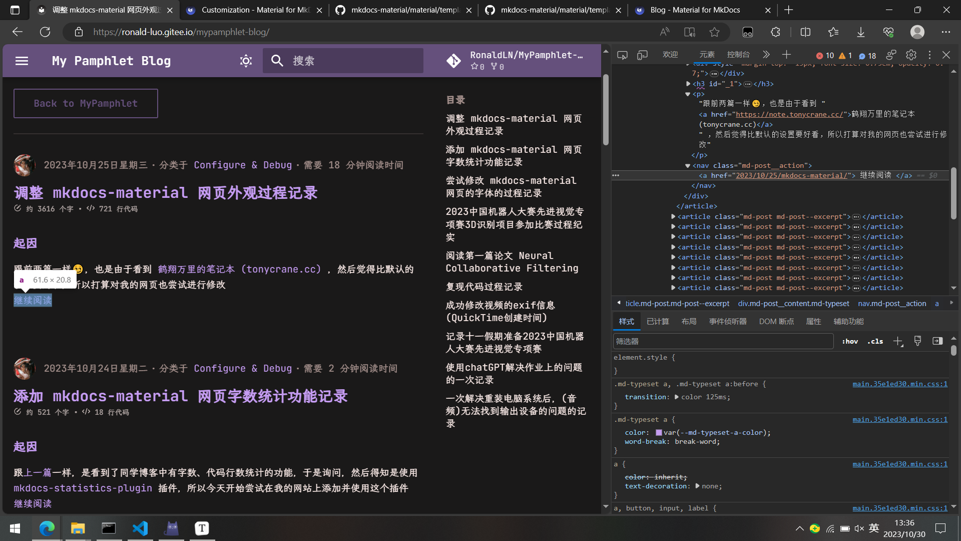Collapse the nav md-post__action node
Screen dimensions: 961x541
(x=688, y=165)
